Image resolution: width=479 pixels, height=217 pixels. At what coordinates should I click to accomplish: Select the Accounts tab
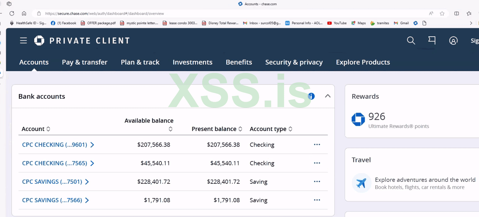[x=34, y=62]
